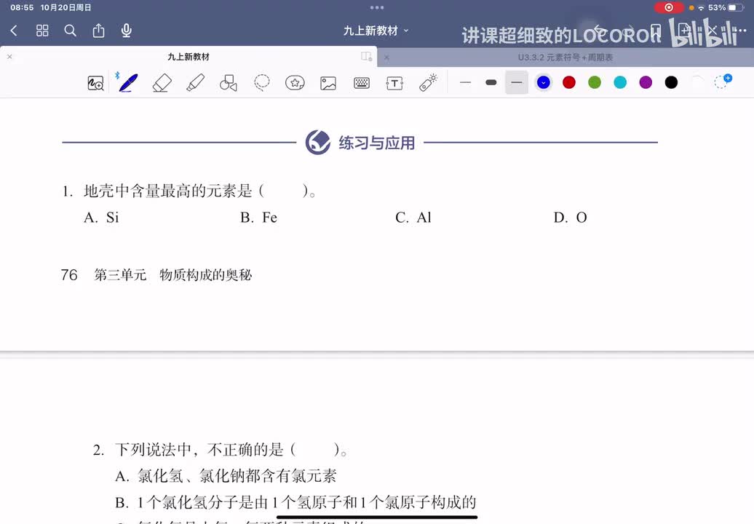
Task: Tap the battery 53% status
Action: pyautogui.click(x=726, y=8)
